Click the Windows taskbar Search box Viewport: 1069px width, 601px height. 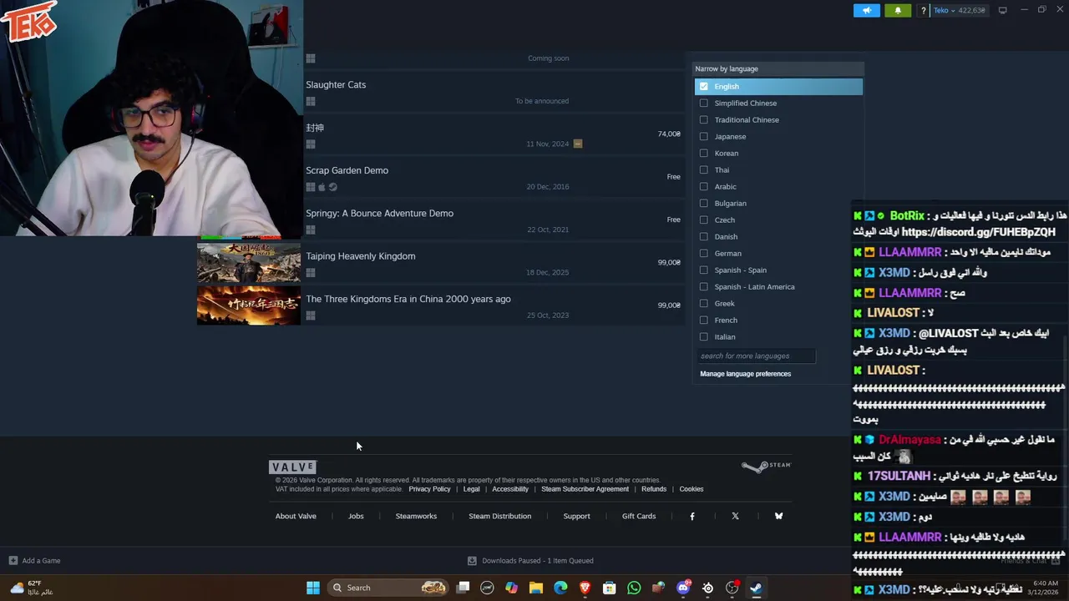pos(388,588)
